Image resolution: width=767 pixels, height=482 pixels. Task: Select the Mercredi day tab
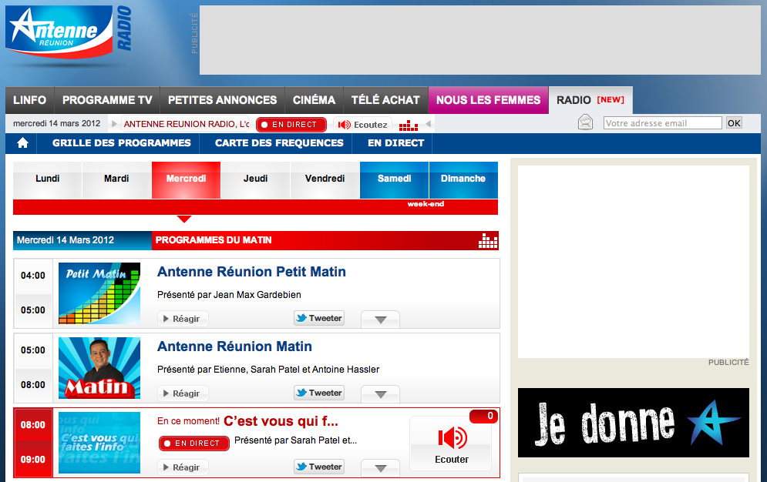186,179
